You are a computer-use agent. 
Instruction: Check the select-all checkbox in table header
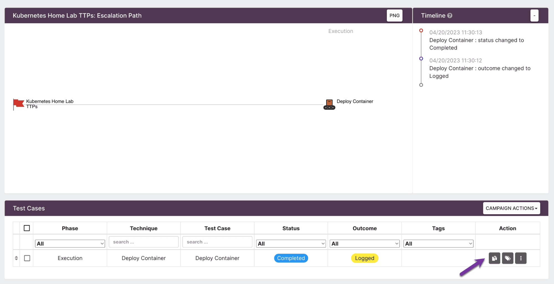pos(27,228)
